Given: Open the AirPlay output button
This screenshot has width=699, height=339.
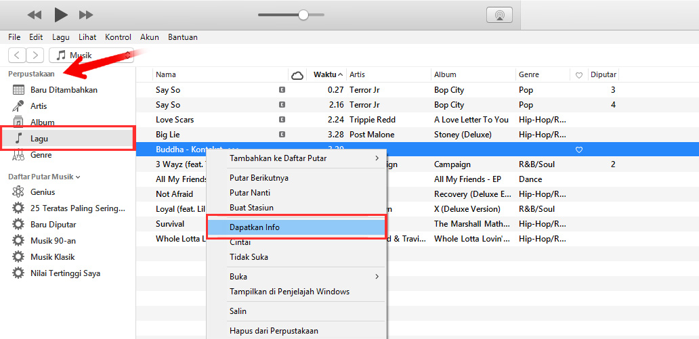Looking at the screenshot, I should click(x=499, y=15).
